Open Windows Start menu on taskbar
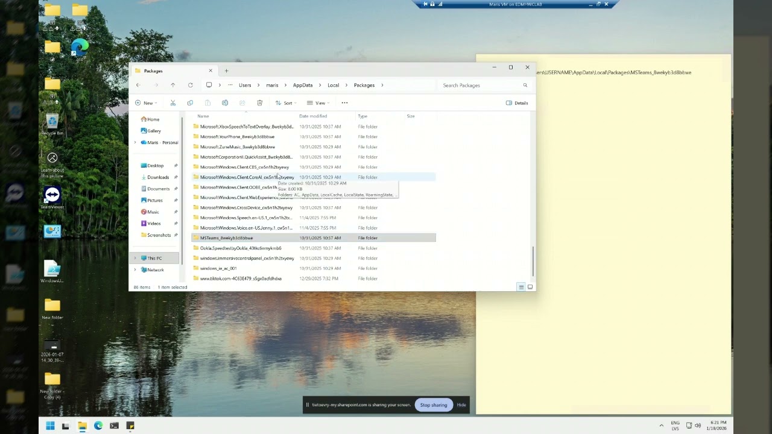The height and width of the screenshot is (434, 772). 50,426
